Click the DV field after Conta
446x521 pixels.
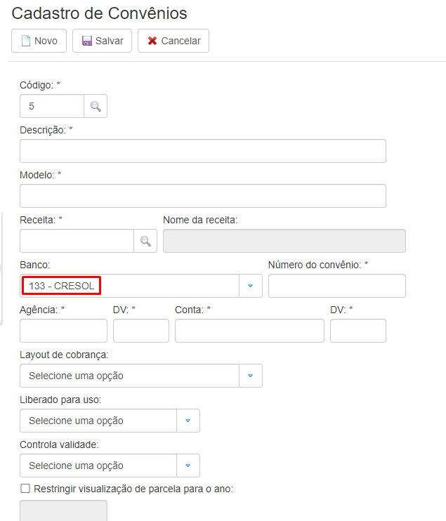pyautogui.click(x=358, y=331)
